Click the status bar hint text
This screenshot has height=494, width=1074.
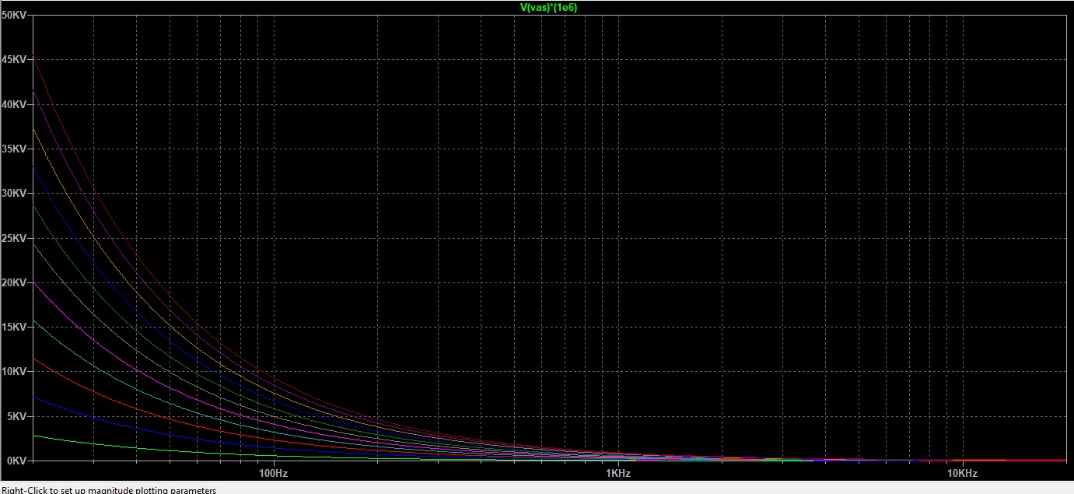coord(109,489)
